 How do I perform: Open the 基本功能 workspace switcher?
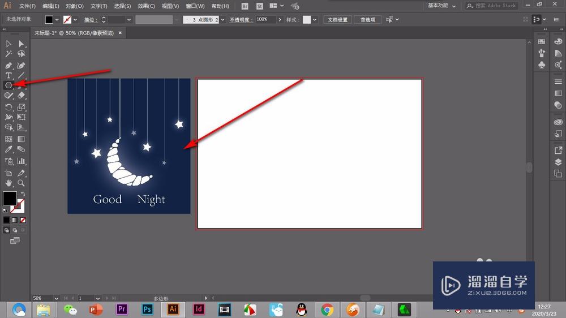pos(442,6)
